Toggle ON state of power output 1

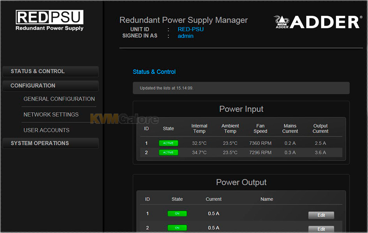[177, 214]
